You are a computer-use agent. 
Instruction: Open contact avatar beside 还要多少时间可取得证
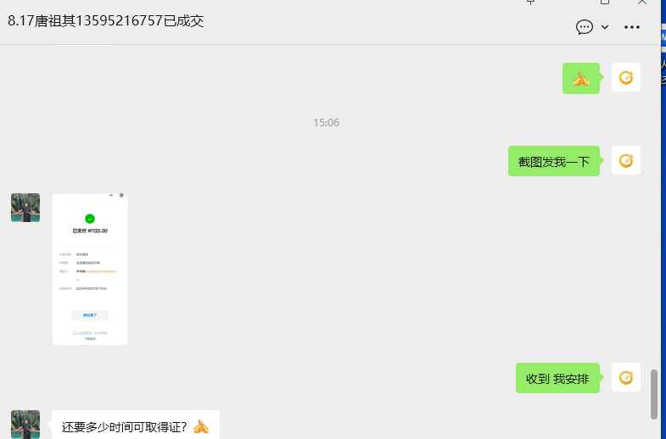[x=25, y=424]
